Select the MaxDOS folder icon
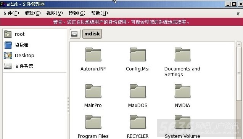Screen dimensions: 243x139 coord(138,91)
